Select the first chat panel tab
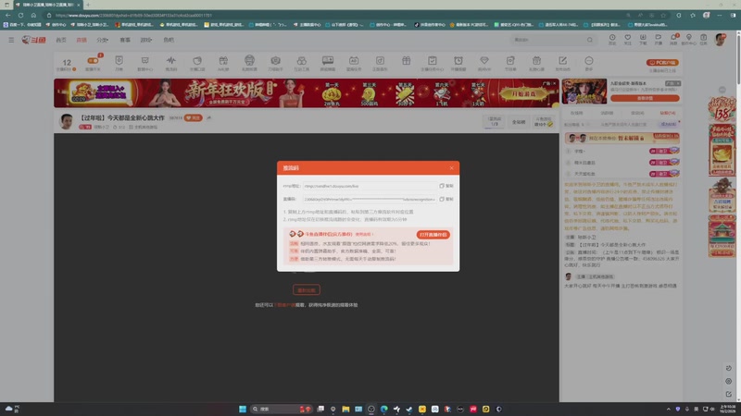Viewport: 741px width, 416px height. click(x=576, y=113)
